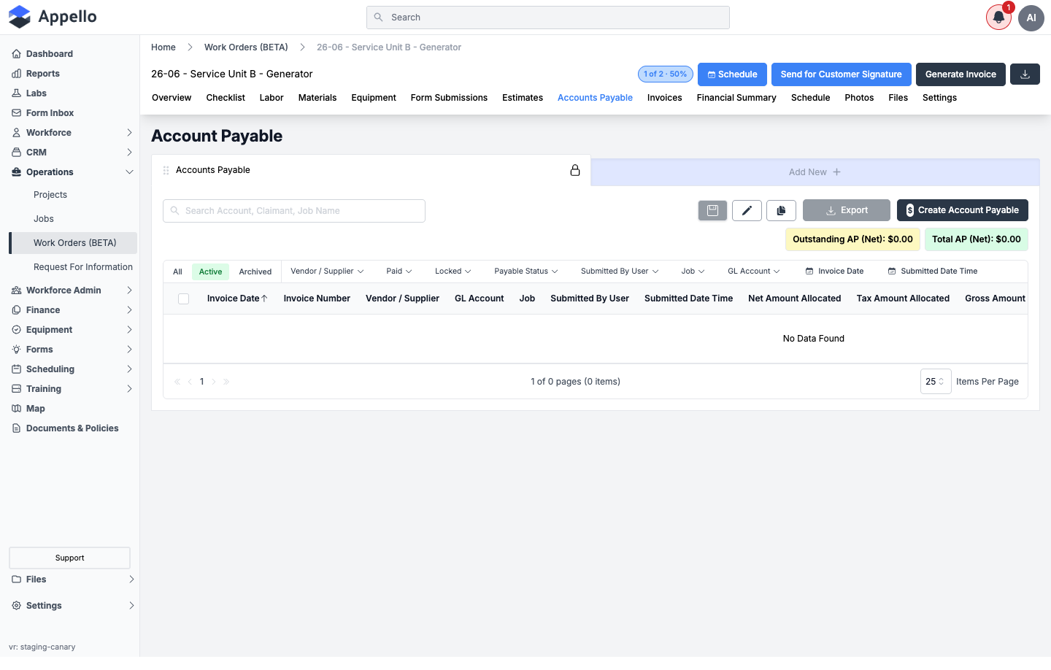Viewport: 1051px width, 670px height.
Task: Open the Payable Status filter dropdown
Action: pos(525,272)
